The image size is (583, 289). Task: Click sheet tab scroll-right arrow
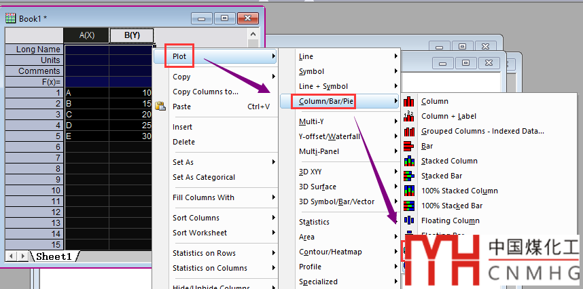pos(22,256)
